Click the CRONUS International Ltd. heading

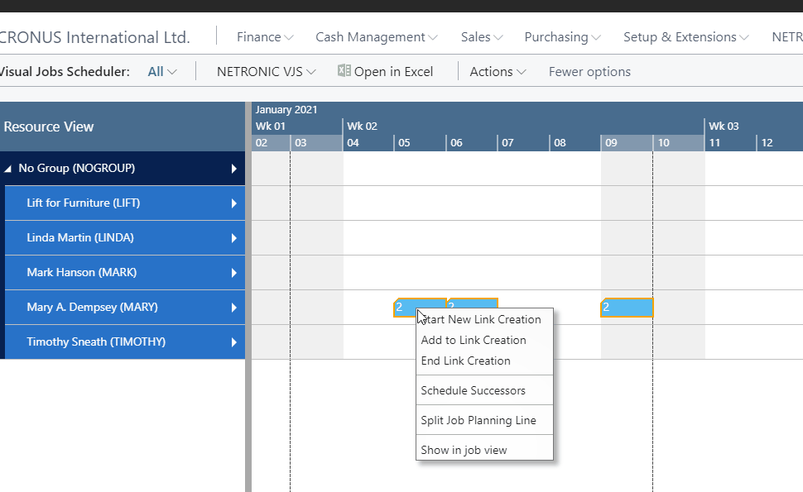[x=95, y=37]
